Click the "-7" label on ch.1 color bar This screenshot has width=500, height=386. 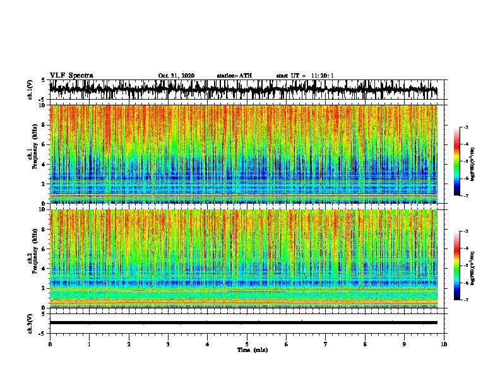pyautogui.click(x=465, y=196)
